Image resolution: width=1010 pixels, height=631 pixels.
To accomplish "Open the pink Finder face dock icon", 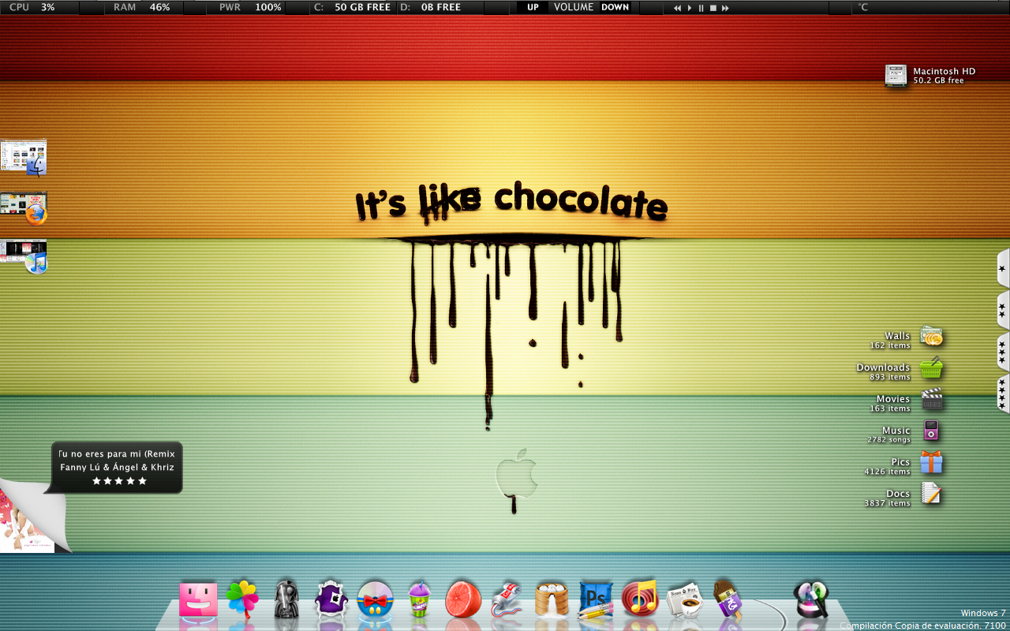I will pos(197,599).
